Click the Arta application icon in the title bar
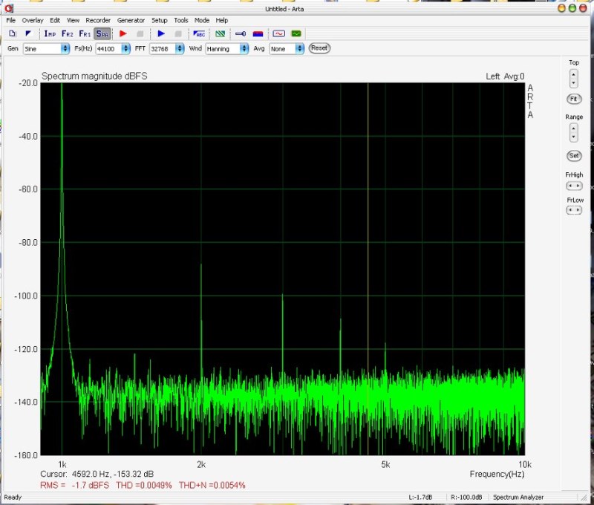This screenshot has width=594, height=505. (8, 8)
